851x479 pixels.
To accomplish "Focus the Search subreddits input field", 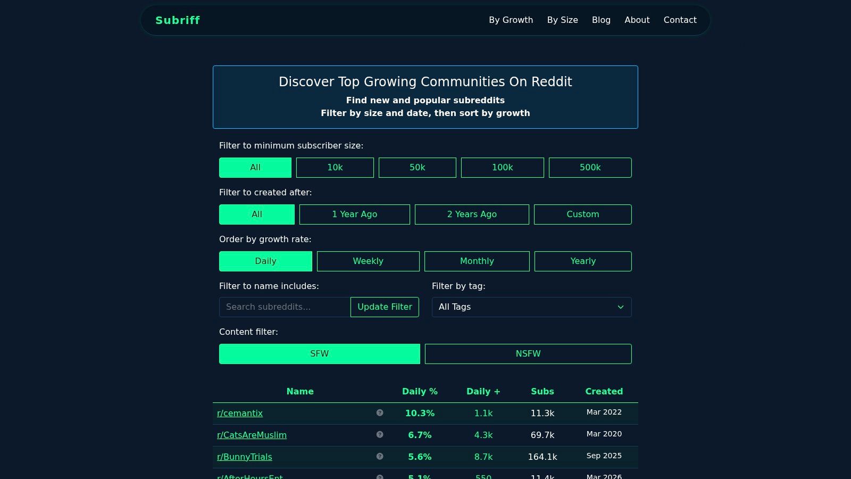I will pyautogui.click(x=285, y=307).
